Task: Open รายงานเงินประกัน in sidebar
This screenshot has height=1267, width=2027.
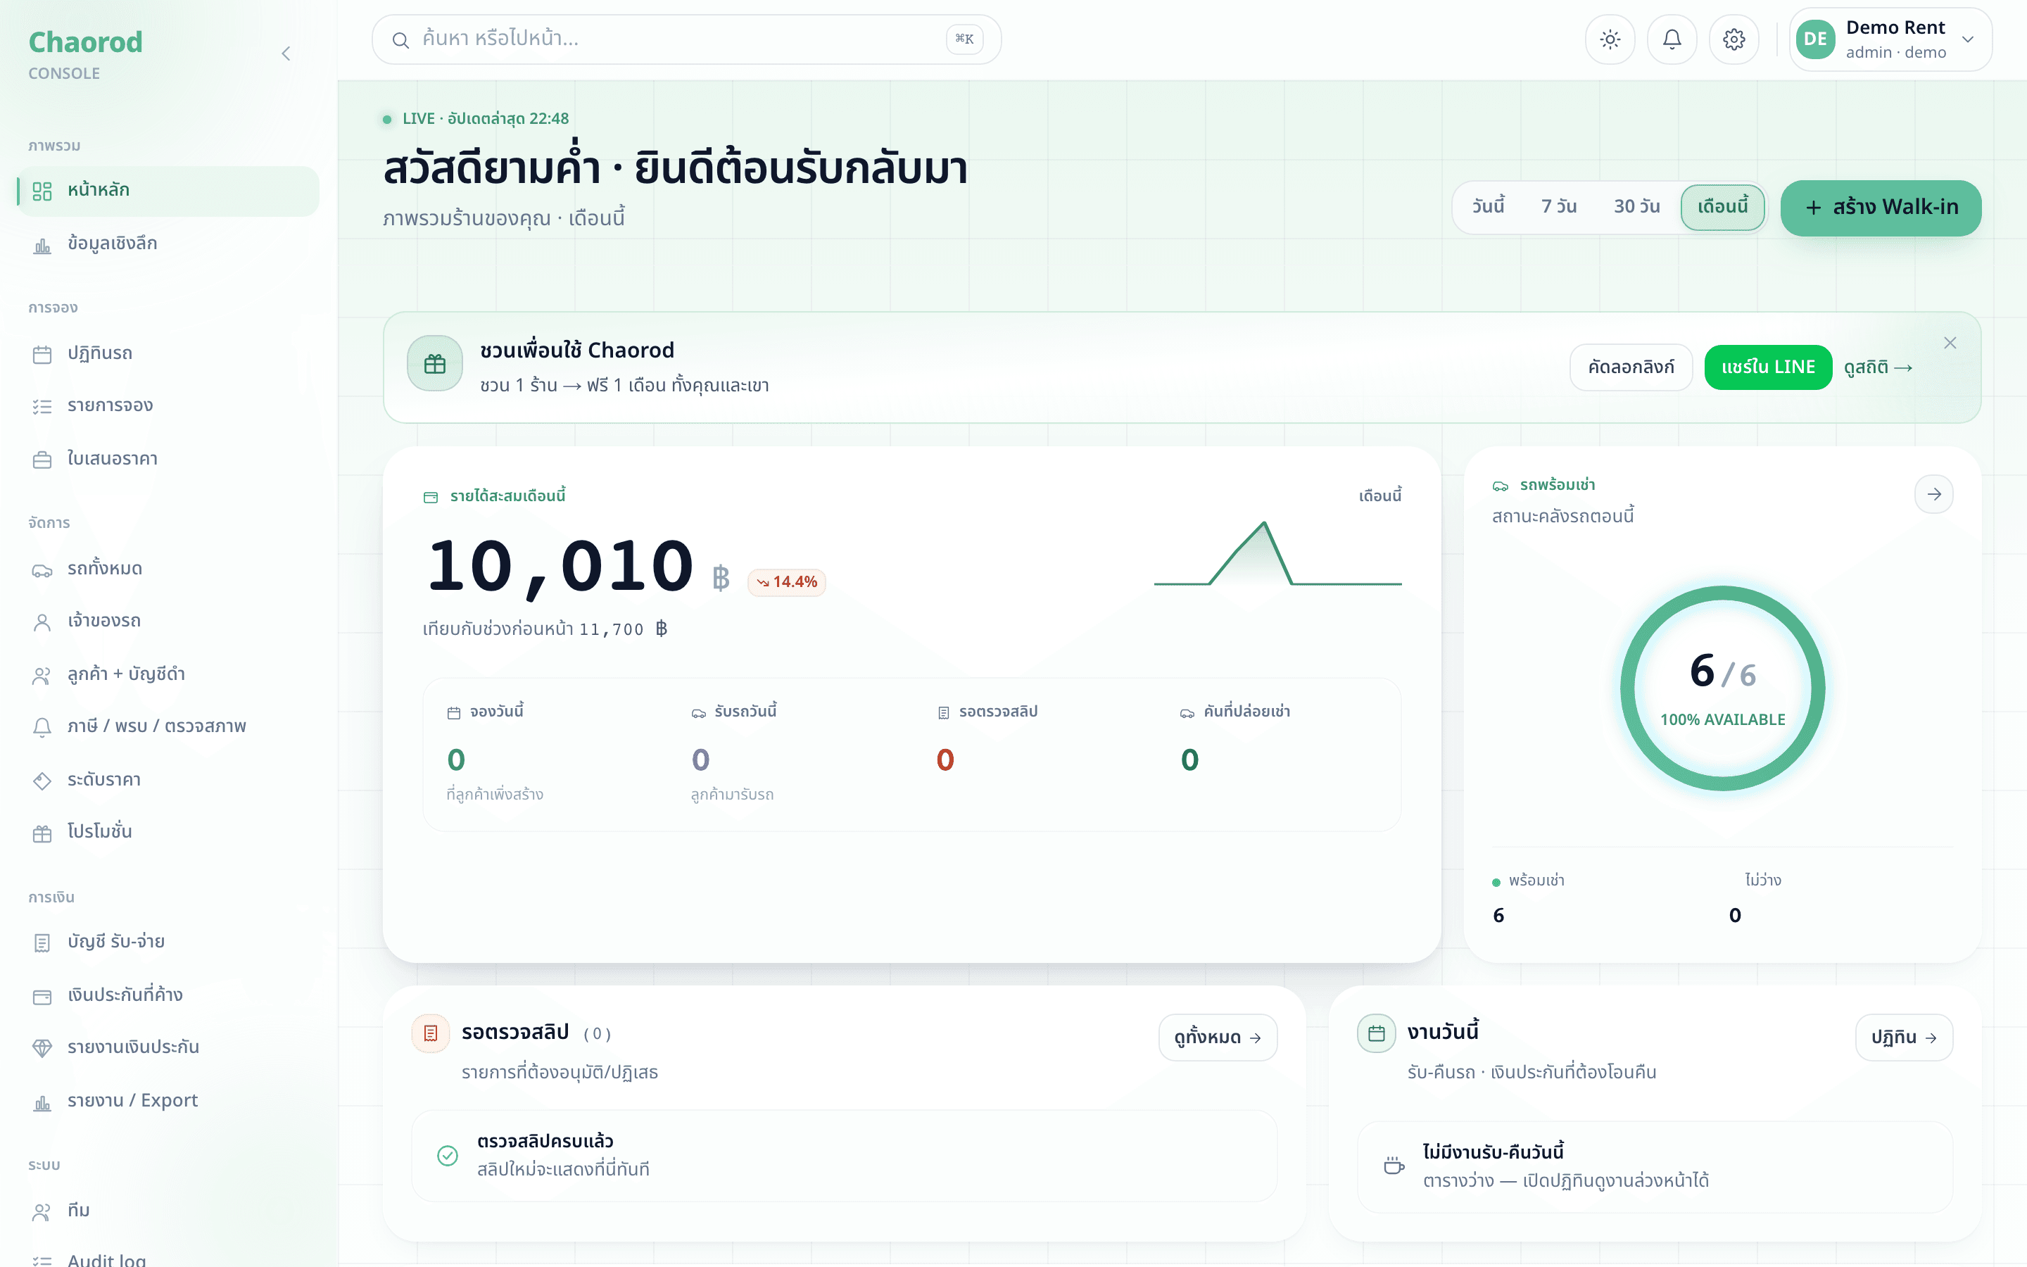Action: [x=168, y=1047]
